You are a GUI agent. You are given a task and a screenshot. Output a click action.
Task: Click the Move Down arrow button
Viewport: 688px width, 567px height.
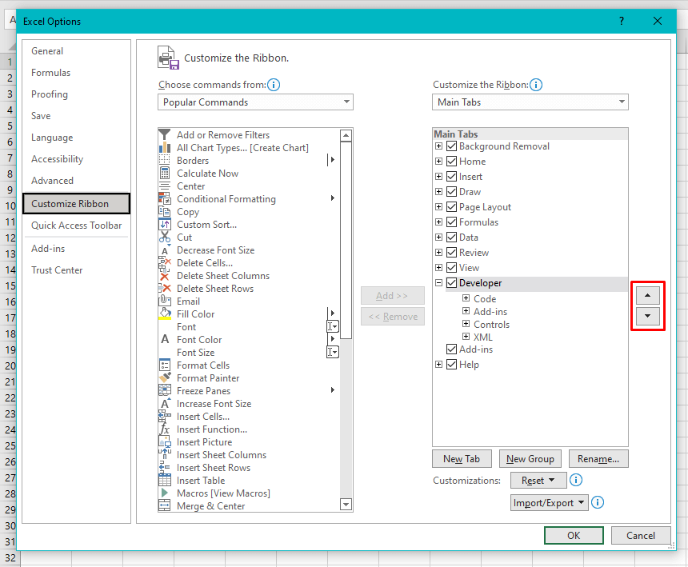pyautogui.click(x=647, y=317)
